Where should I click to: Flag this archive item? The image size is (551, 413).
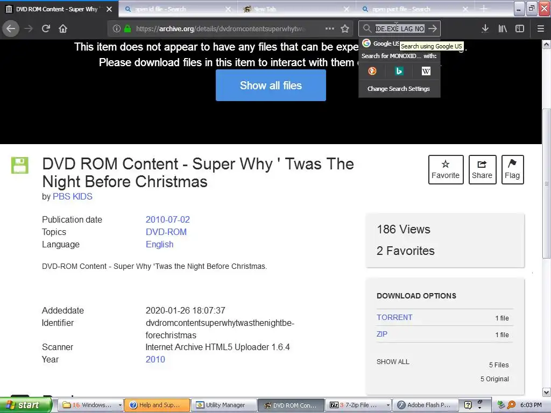click(x=512, y=169)
